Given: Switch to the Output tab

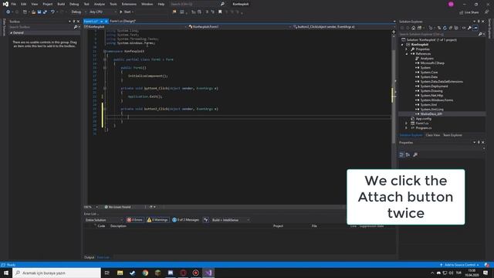Looking at the screenshot, I should pos(90,257).
